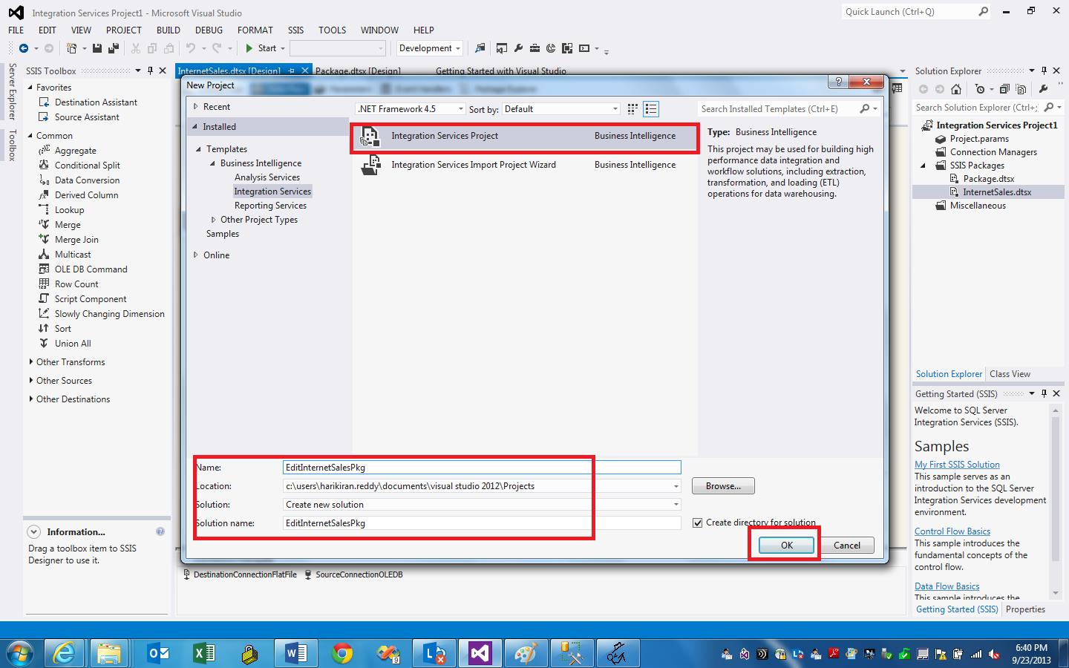Open the .NET Framework 4.5 dropdown

pyautogui.click(x=411, y=109)
